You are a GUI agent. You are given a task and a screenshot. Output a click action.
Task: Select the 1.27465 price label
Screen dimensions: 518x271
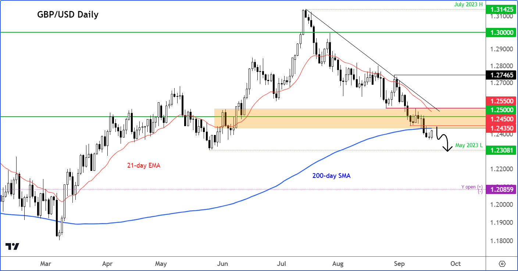[501, 75]
